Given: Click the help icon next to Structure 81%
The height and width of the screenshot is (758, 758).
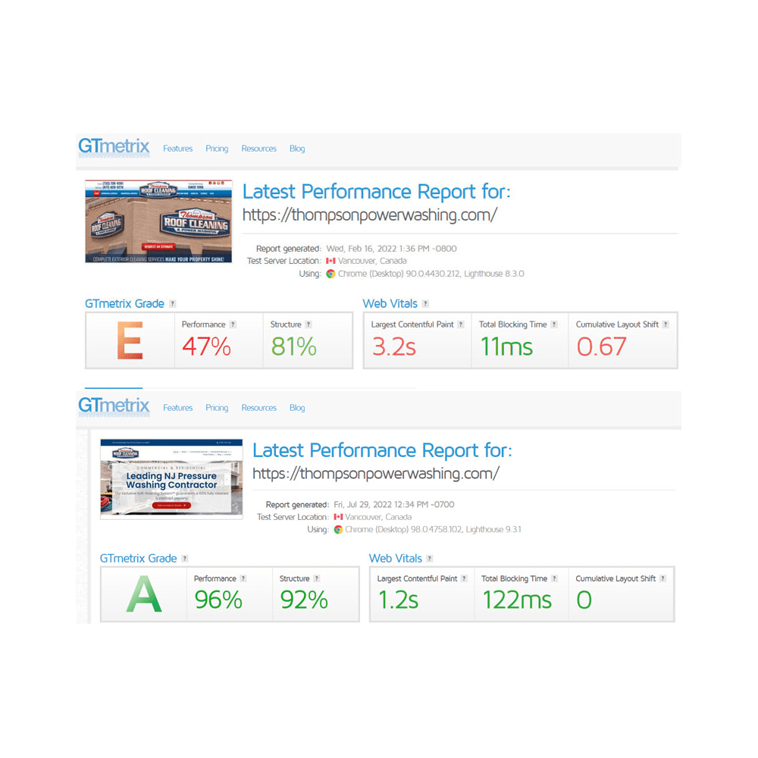Looking at the screenshot, I should pos(309,324).
